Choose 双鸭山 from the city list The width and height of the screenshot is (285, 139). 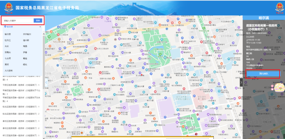(x=8, y=52)
